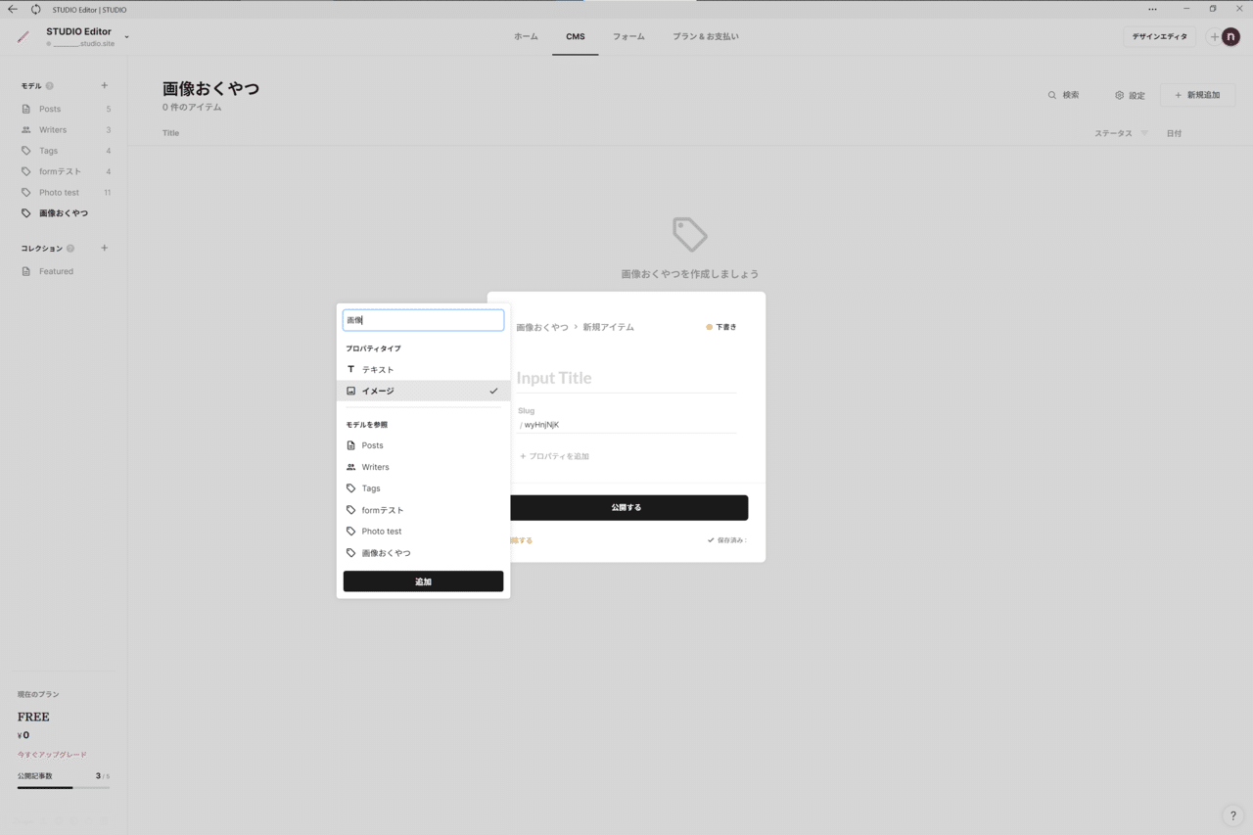1253x835 pixels.
Task: Open the three-dot menu in the title bar
Action: (x=1152, y=9)
